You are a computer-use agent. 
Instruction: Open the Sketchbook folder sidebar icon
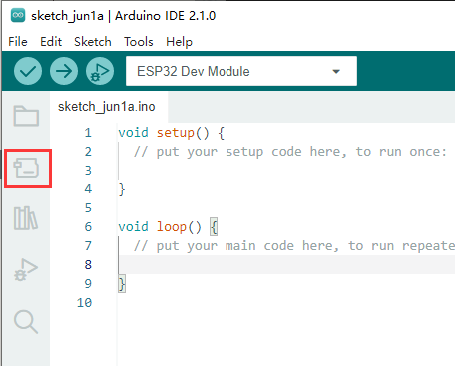[26, 116]
